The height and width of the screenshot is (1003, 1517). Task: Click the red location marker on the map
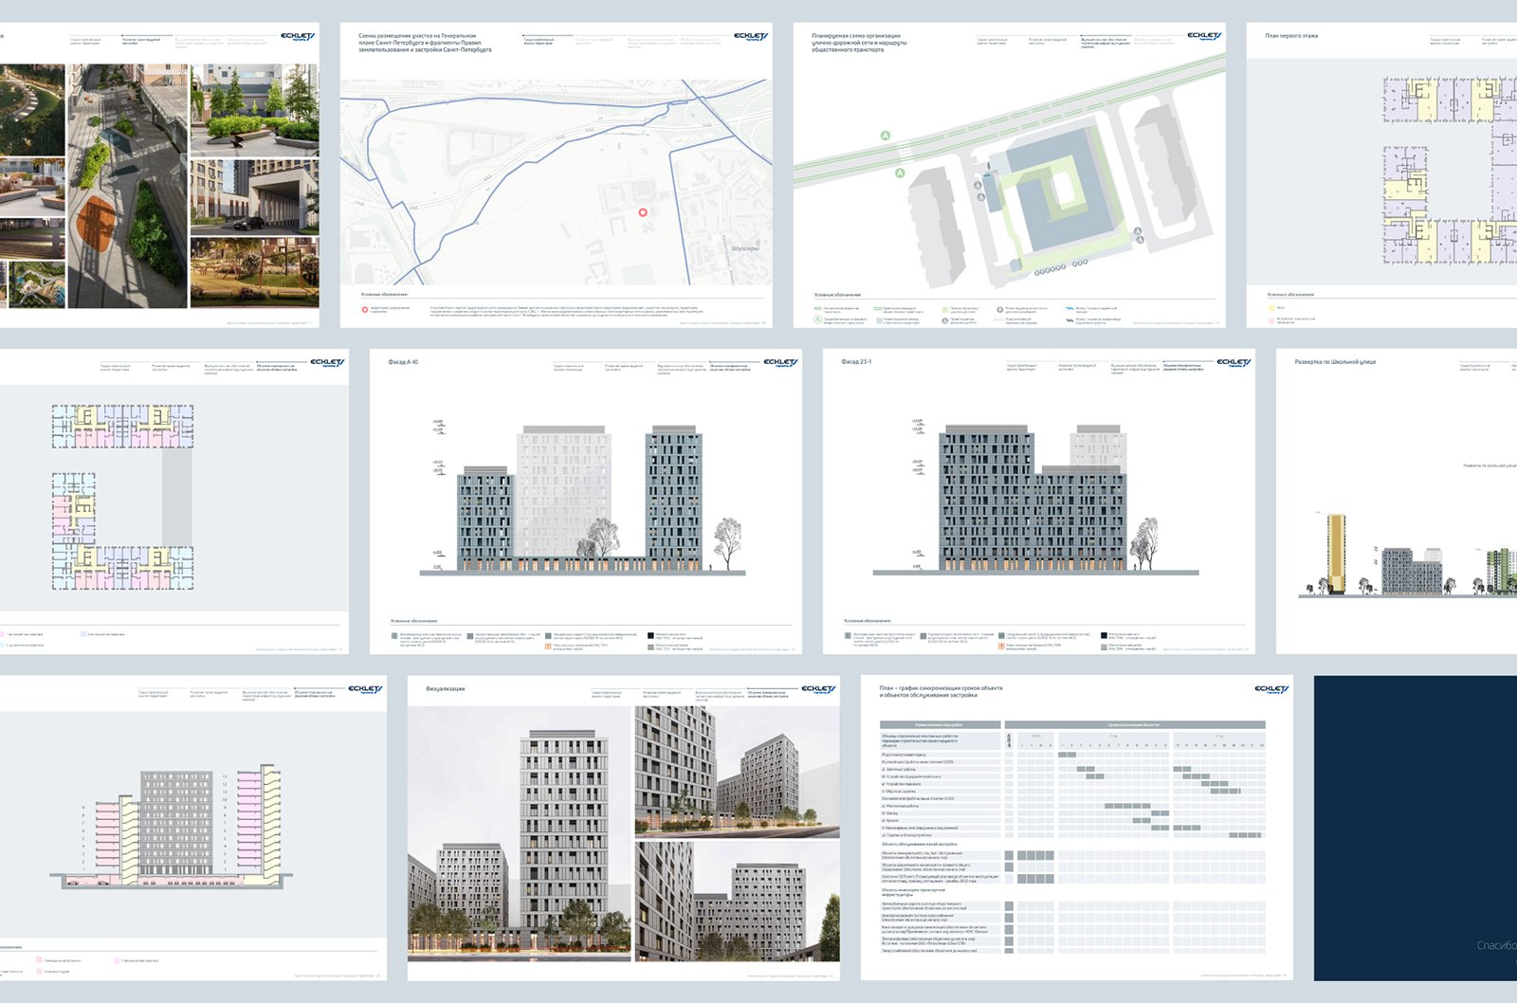click(643, 212)
